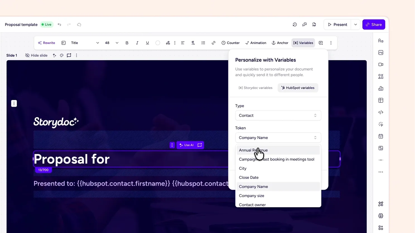Image resolution: width=415 pixels, height=233 pixels.
Task: Insert a link with chain icon
Action: point(214,43)
